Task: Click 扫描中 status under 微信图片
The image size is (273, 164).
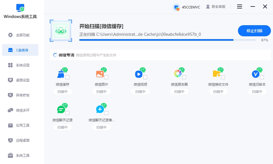Action: pyautogui.click(x=101, y=92)
